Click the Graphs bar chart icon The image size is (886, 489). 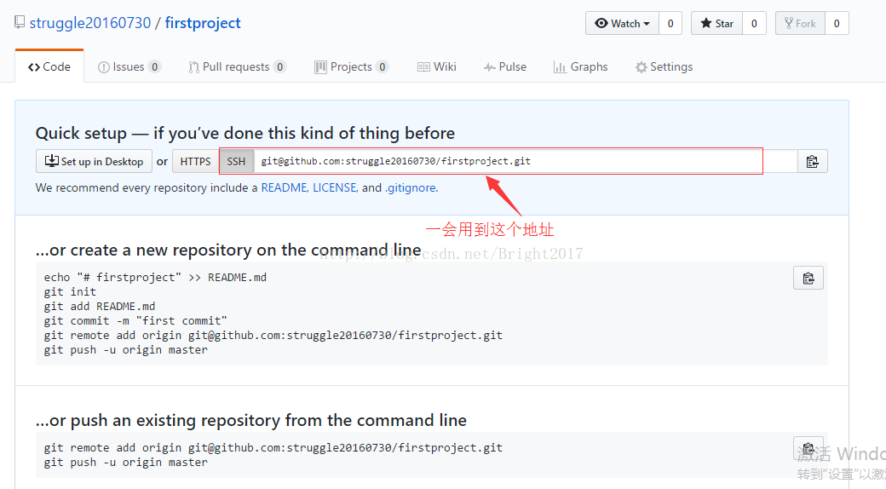tap(560, 67)
